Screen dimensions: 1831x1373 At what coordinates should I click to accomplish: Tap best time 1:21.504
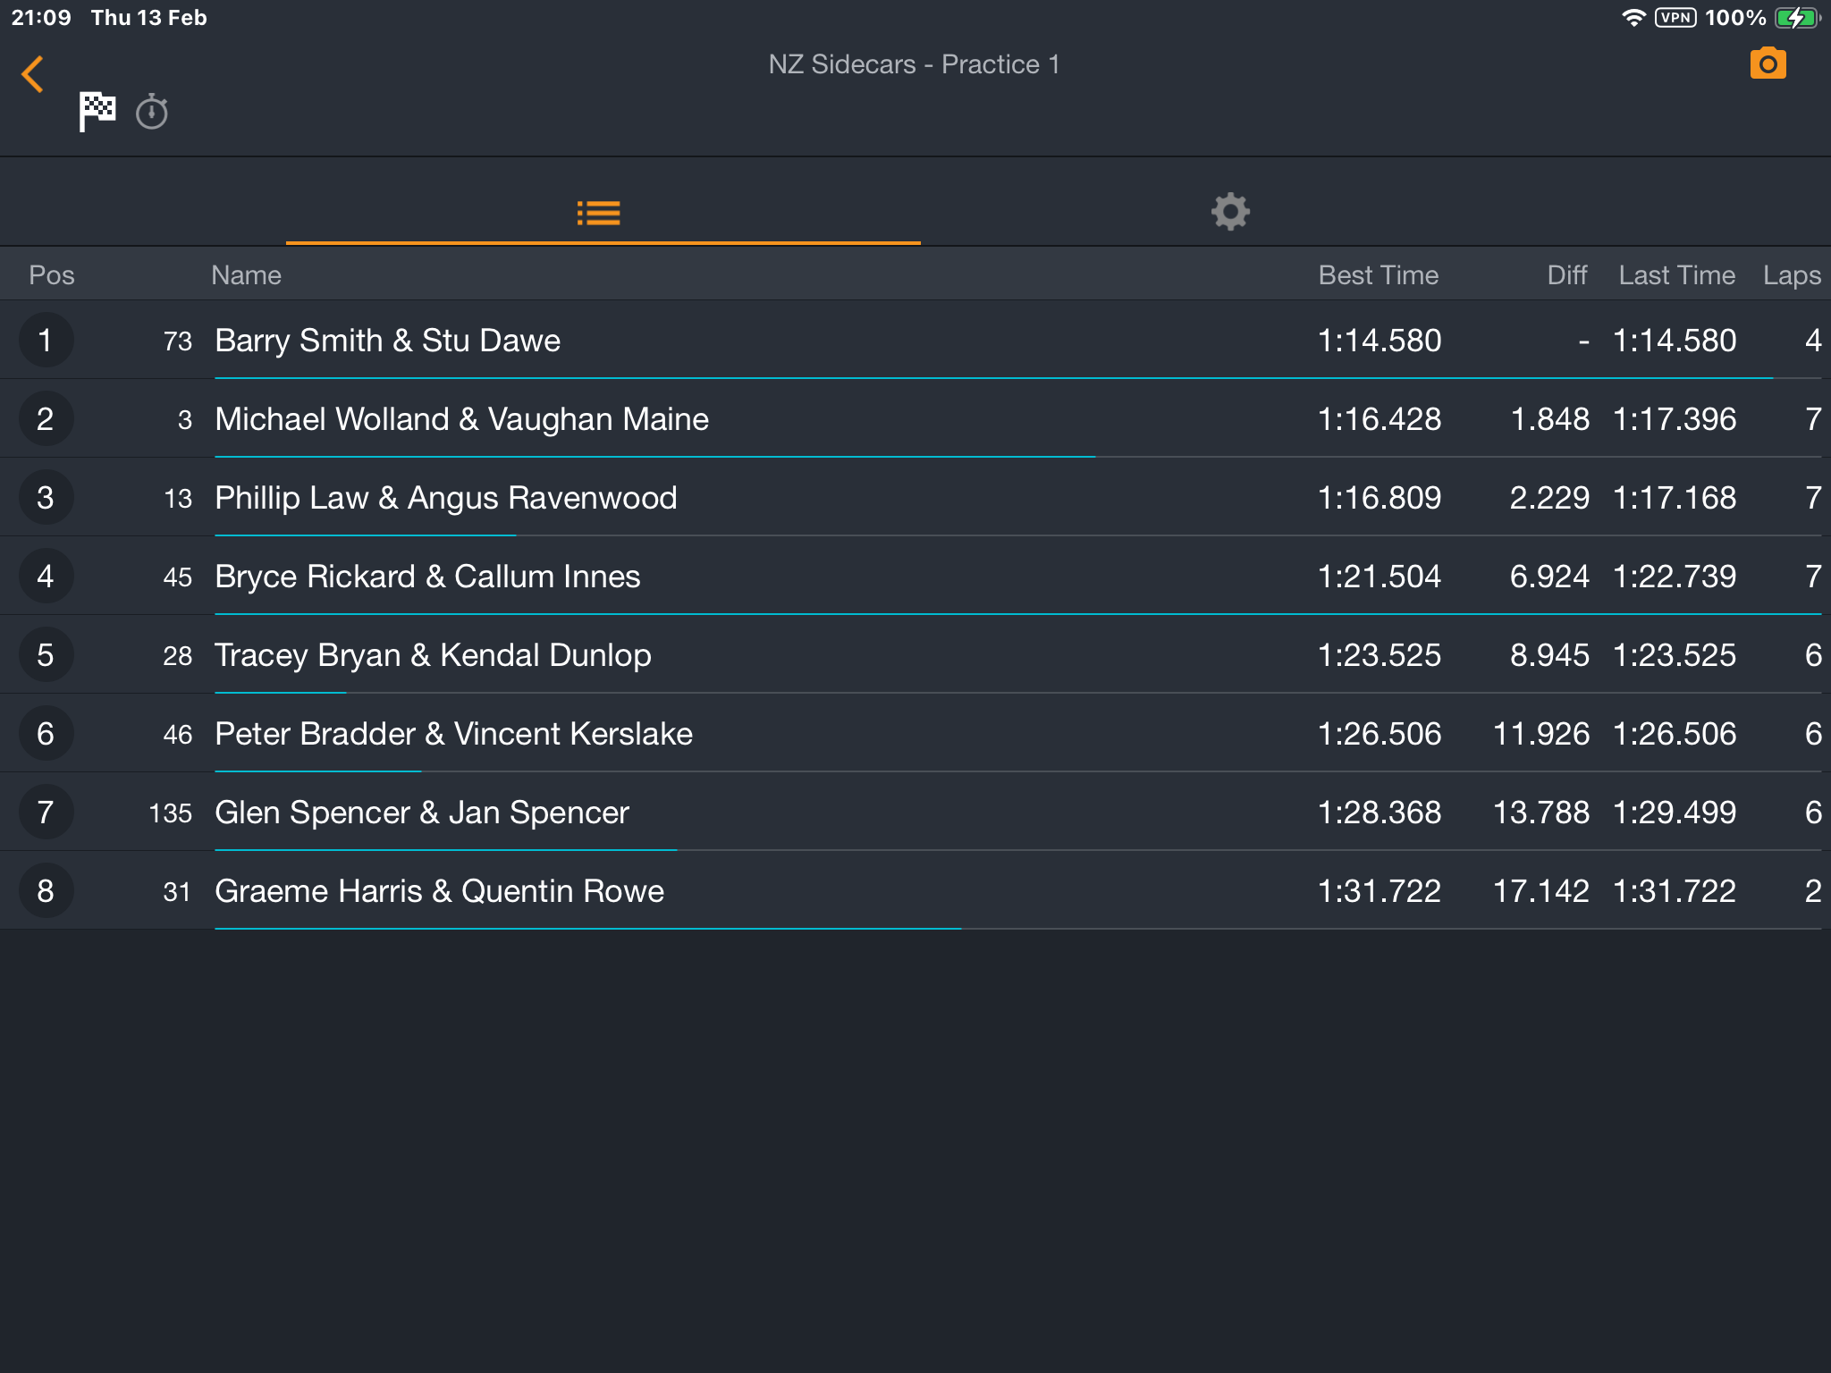(1380, 577)
